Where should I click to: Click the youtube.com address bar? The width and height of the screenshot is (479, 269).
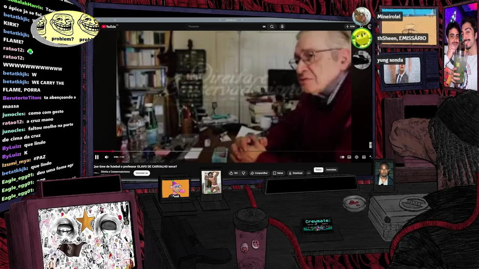(231, 20)
